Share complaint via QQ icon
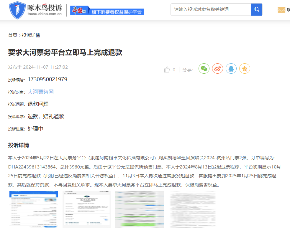Screen dimensions: 290x238 point(231,69)
